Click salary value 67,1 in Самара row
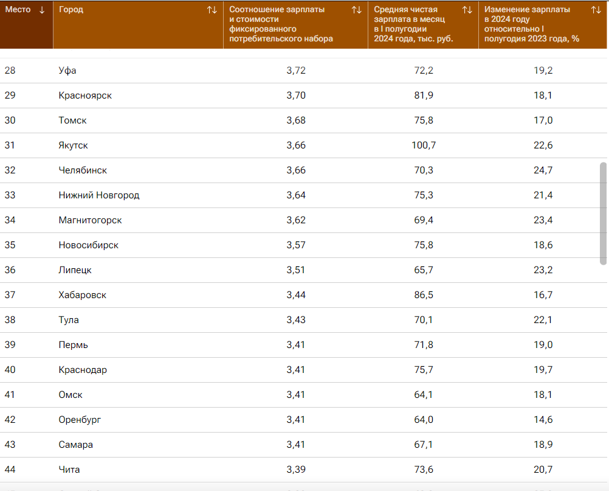 pyautogui.click(x=424, y=444)
